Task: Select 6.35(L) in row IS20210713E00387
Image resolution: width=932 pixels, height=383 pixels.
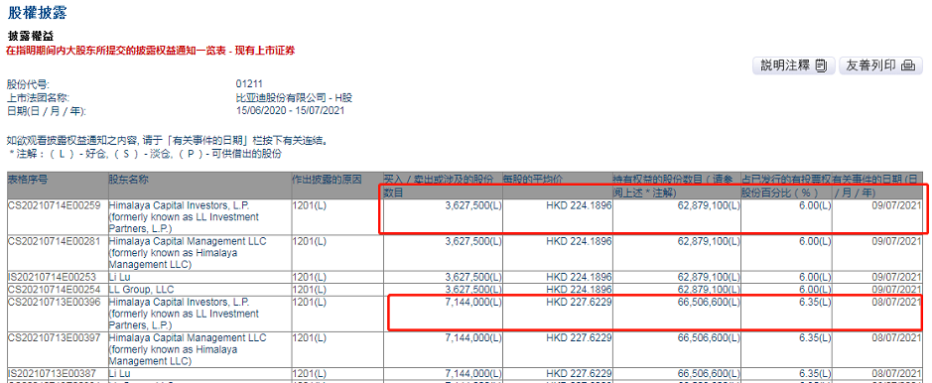Action: (815, 374)
